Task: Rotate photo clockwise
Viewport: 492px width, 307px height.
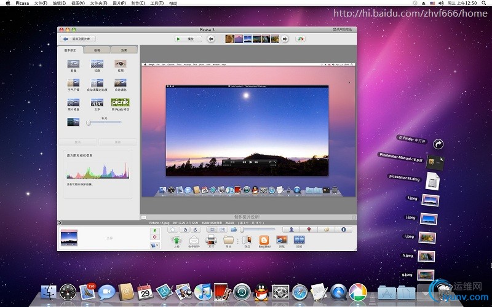Action: pos(196,230)
